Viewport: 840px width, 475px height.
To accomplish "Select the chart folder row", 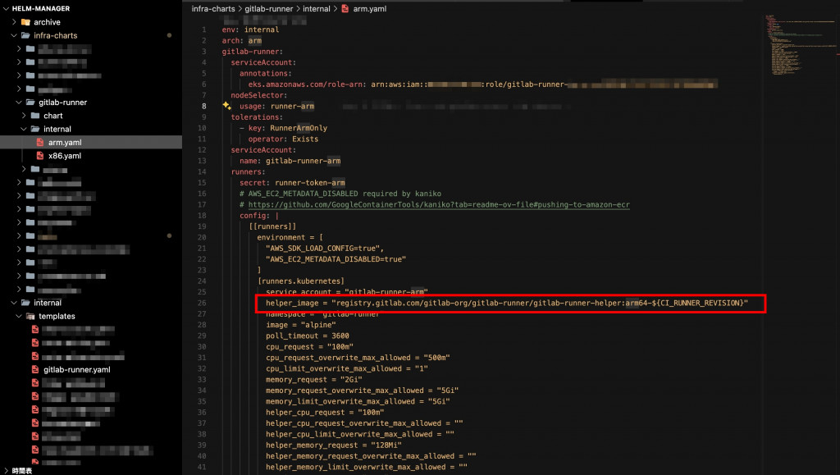I will coord(91,116).
